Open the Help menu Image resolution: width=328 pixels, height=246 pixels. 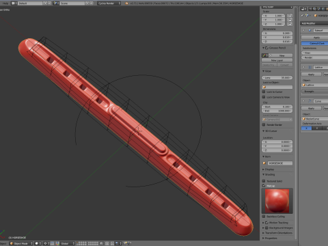point(5,3)
